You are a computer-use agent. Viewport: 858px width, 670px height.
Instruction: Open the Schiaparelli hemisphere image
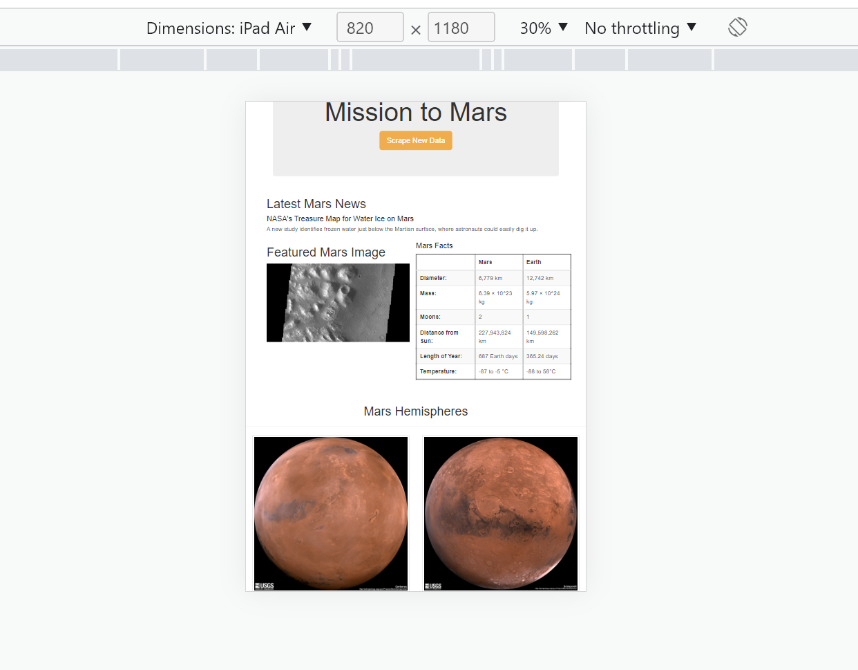(501, 514)
